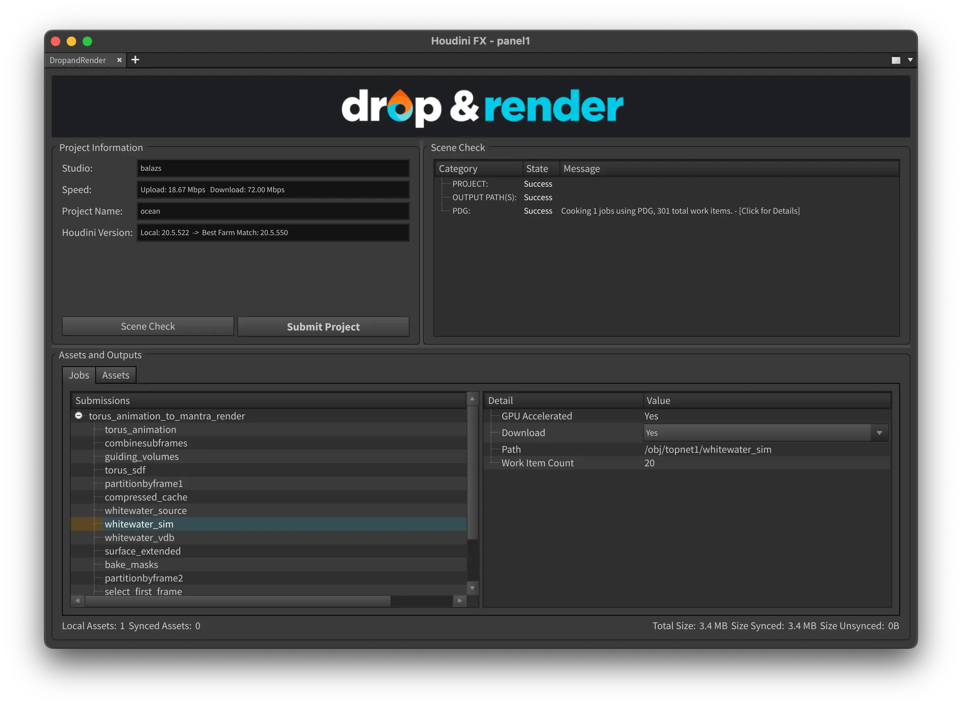The height and width of the screenshot is (707, 962).
Task: Open the pane options arrow at top right
Action: click(910, 60)
